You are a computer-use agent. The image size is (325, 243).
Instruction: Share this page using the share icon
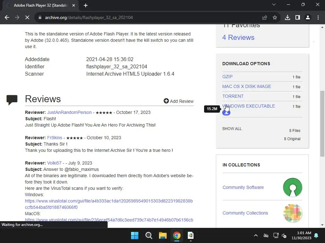[265, 18]
